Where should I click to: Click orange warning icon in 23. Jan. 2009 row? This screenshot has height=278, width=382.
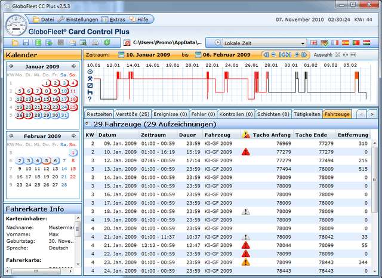(245, 262)
